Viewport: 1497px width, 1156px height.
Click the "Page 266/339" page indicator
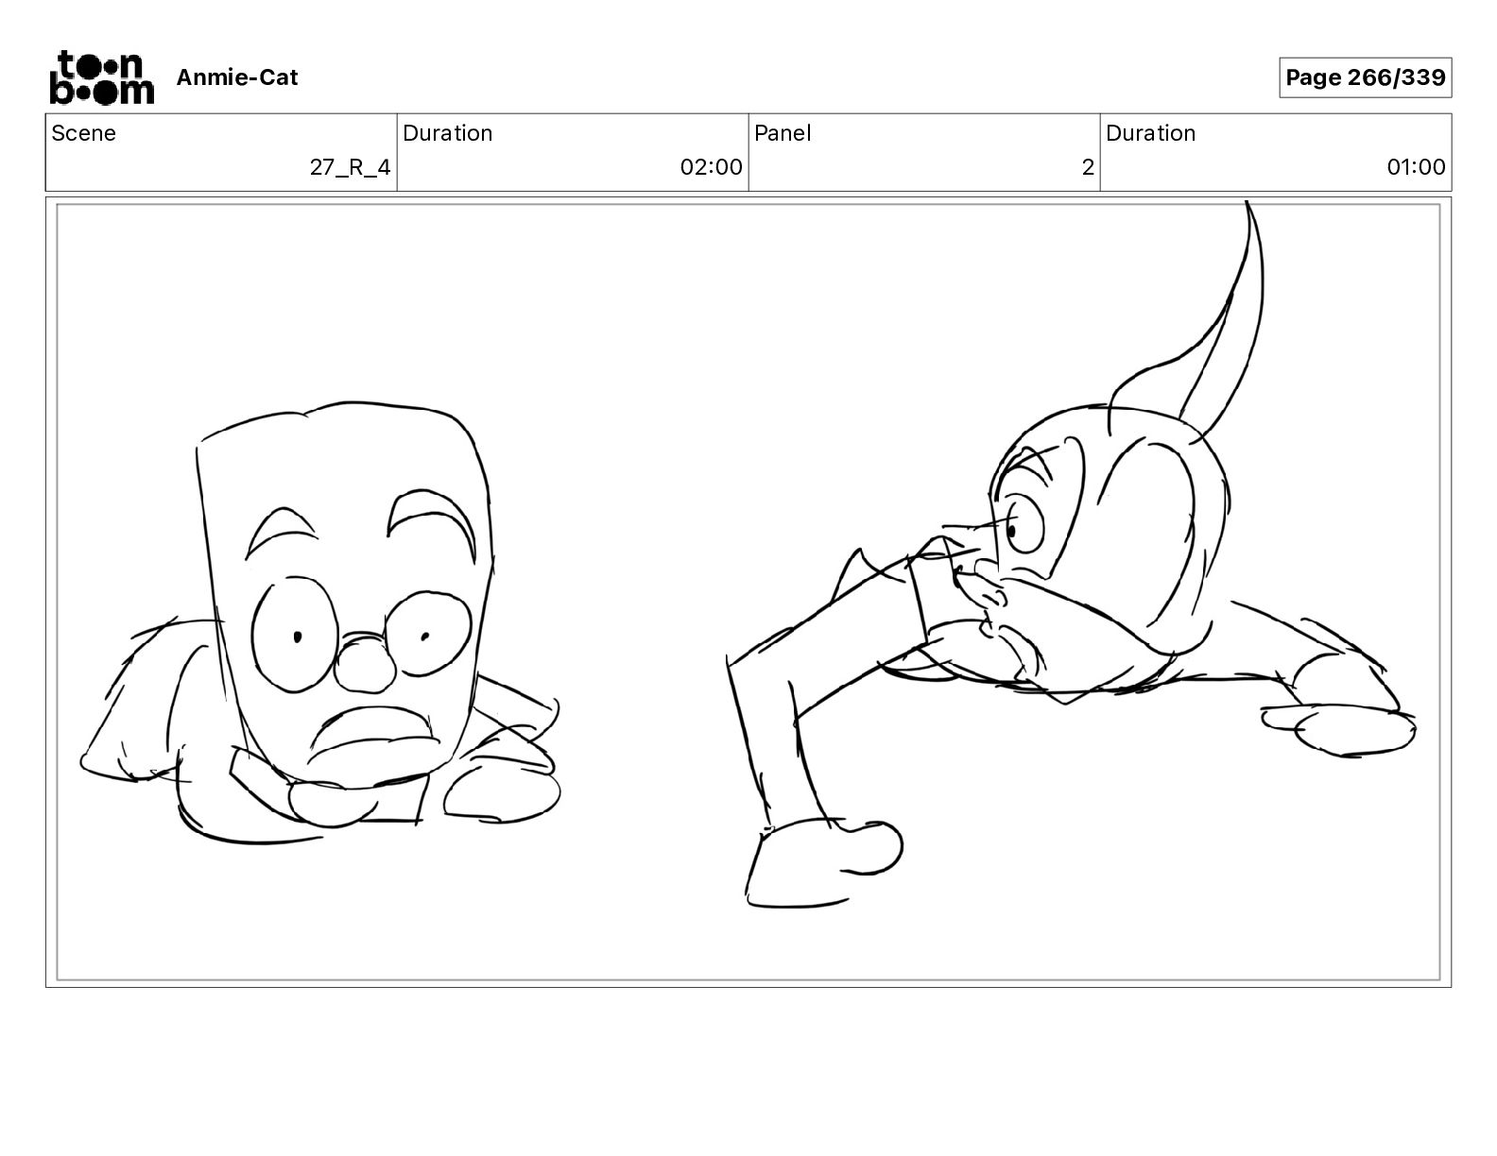(1365, 77)
